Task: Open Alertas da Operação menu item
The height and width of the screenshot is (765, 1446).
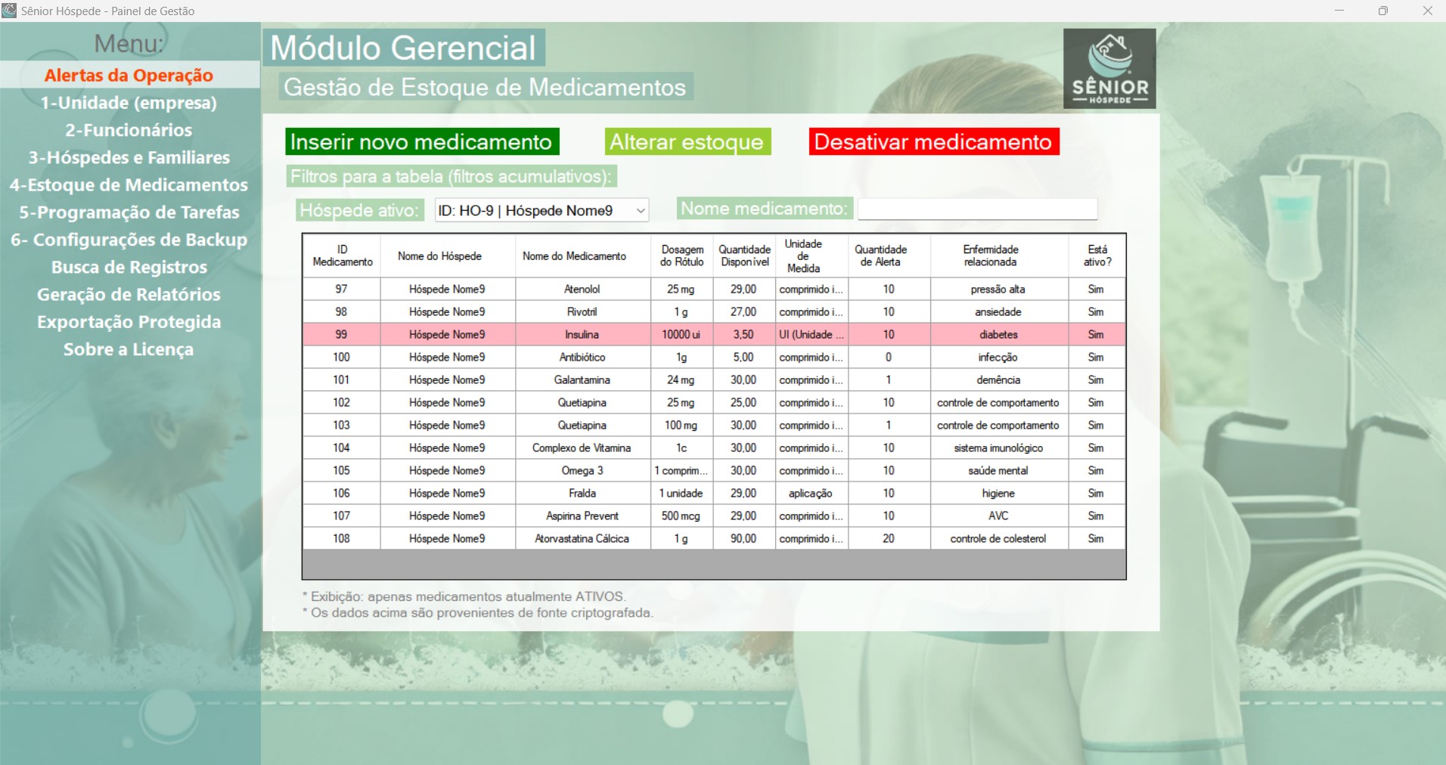Action: [129, 76]
